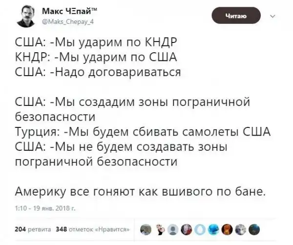Click the third gray default avatar
This screenshot has width=293, height=245.
[173, 228]
